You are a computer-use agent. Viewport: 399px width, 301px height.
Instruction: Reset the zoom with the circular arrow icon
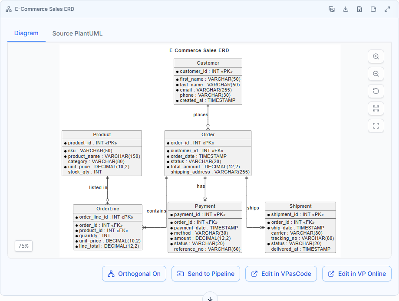[x=376, y=91]
